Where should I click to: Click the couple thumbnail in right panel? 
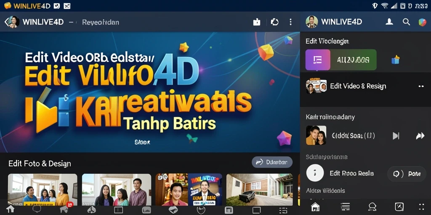point(316,135)
